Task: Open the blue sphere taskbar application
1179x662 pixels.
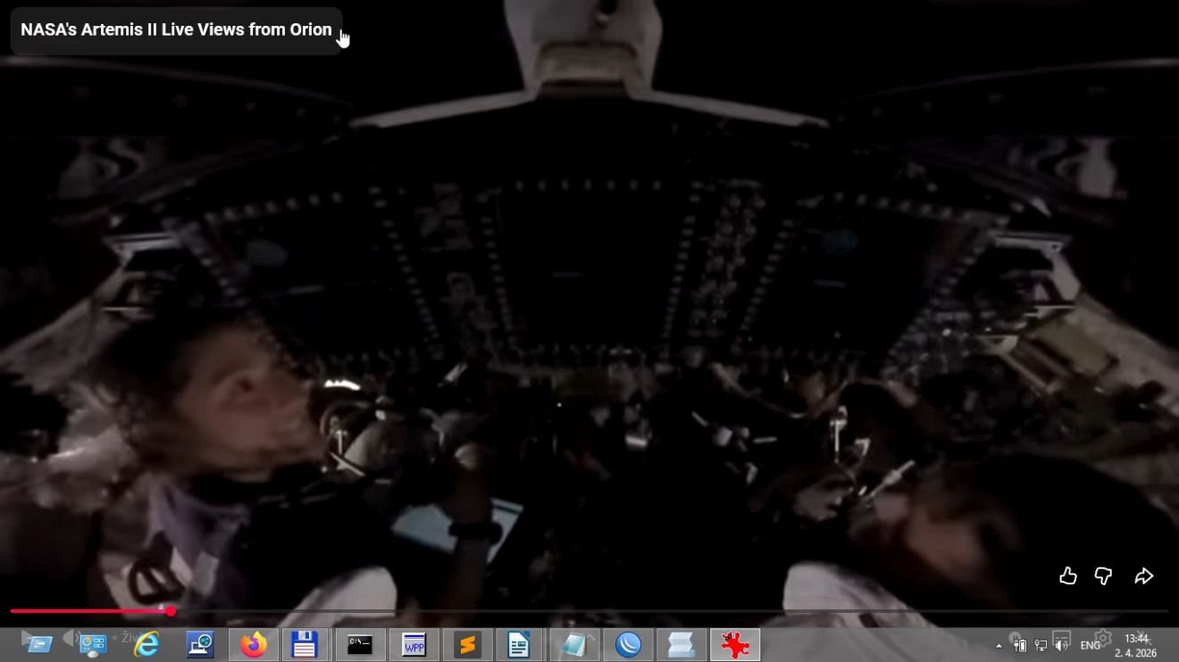Action: tap(628, 644)
